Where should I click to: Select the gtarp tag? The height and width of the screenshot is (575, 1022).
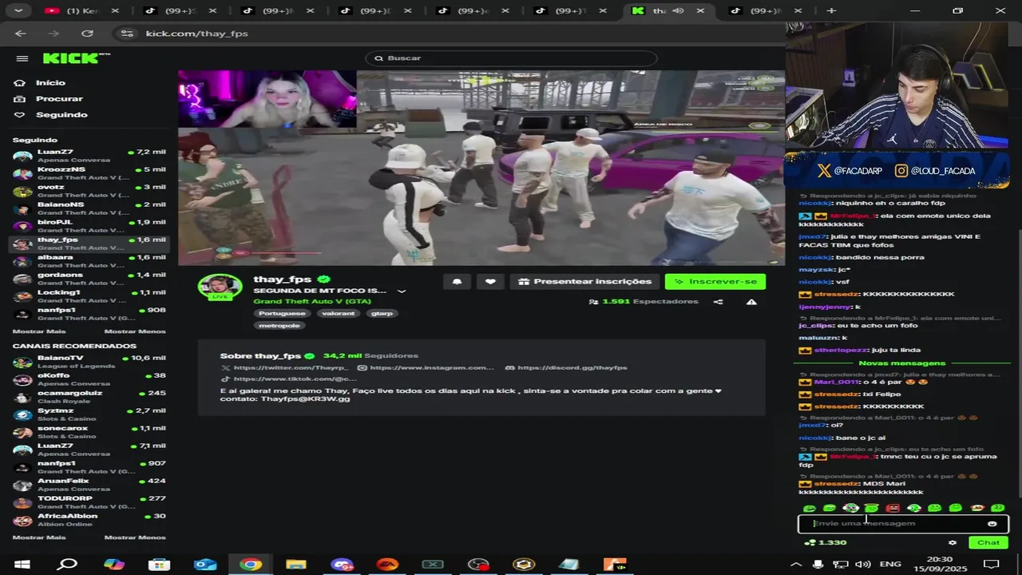(x=382, y=314)
